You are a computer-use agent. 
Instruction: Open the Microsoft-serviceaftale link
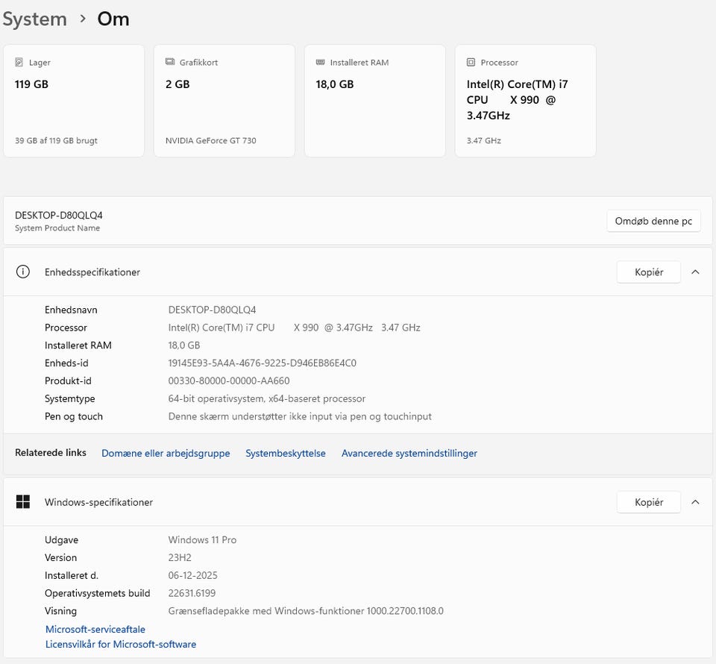pos(95,630)
